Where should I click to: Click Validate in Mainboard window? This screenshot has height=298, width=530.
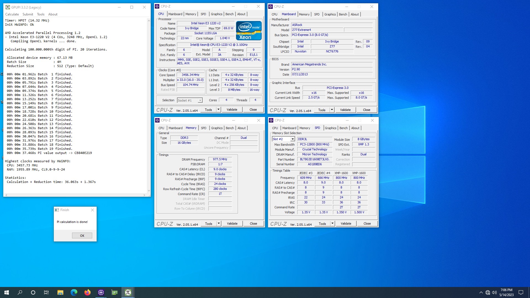pos(345,110)
